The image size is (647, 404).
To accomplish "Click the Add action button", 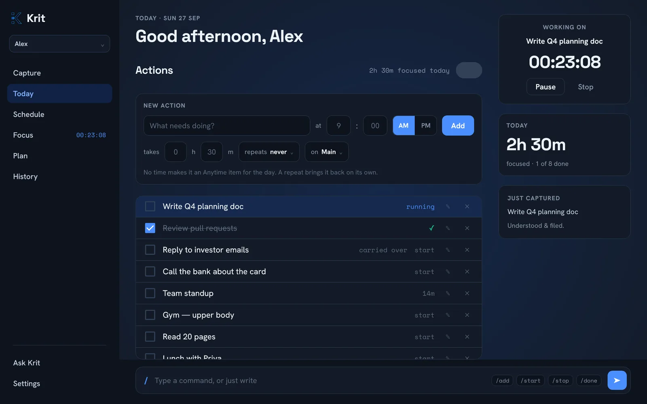I will coord(458,126).
